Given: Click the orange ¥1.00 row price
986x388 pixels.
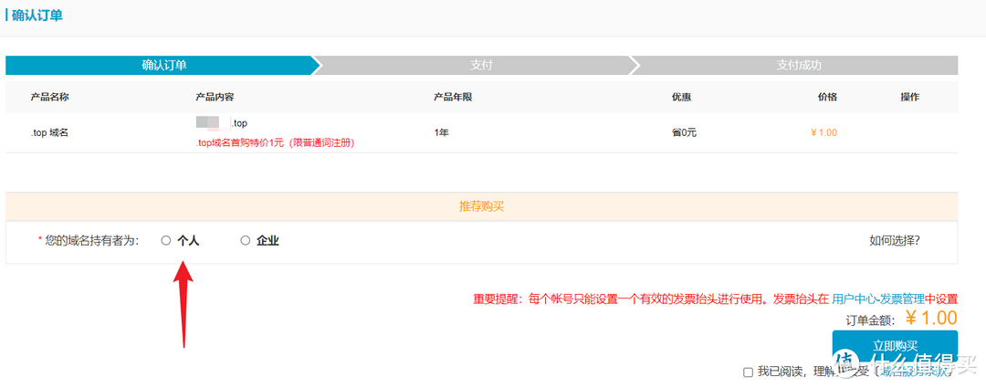Looking at the screenshot, I should 823,132.
